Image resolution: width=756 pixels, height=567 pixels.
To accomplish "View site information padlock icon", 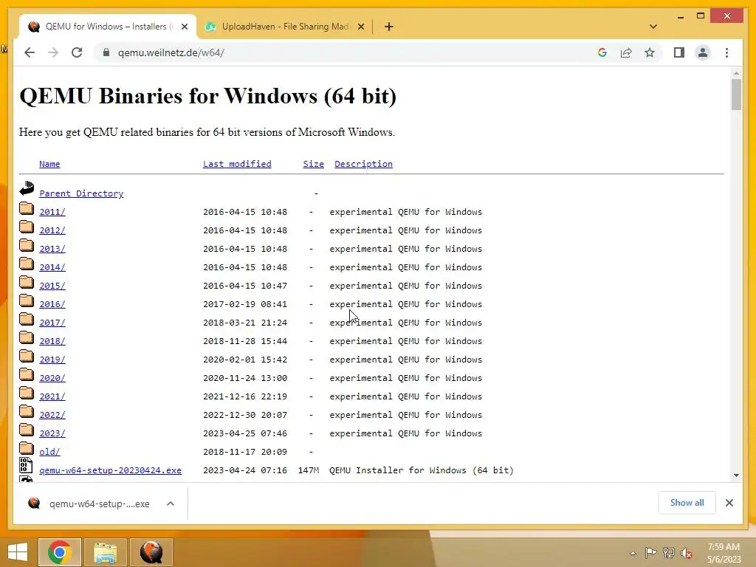I will pyautogui.click(x=106, y=52).
